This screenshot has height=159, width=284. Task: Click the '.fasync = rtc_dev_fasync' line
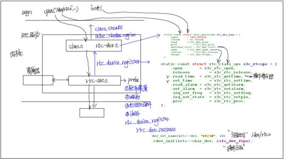tap(191, 54)
